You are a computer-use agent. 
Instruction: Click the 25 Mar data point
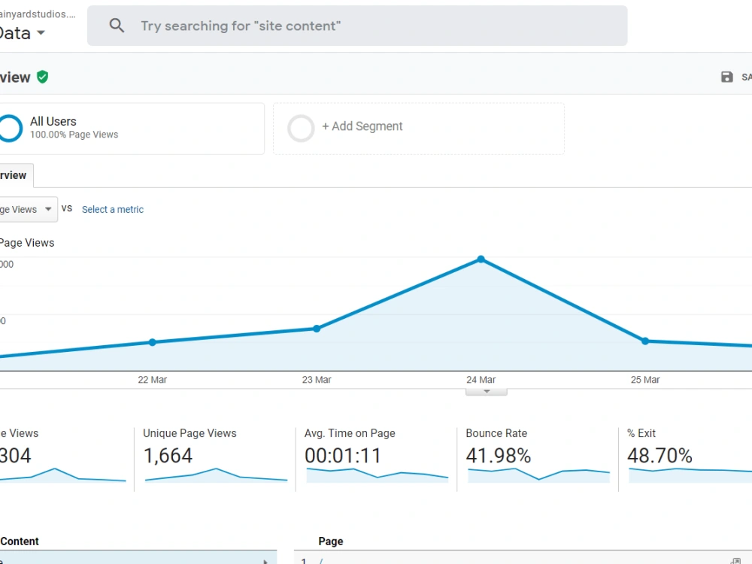click(645, 341)
